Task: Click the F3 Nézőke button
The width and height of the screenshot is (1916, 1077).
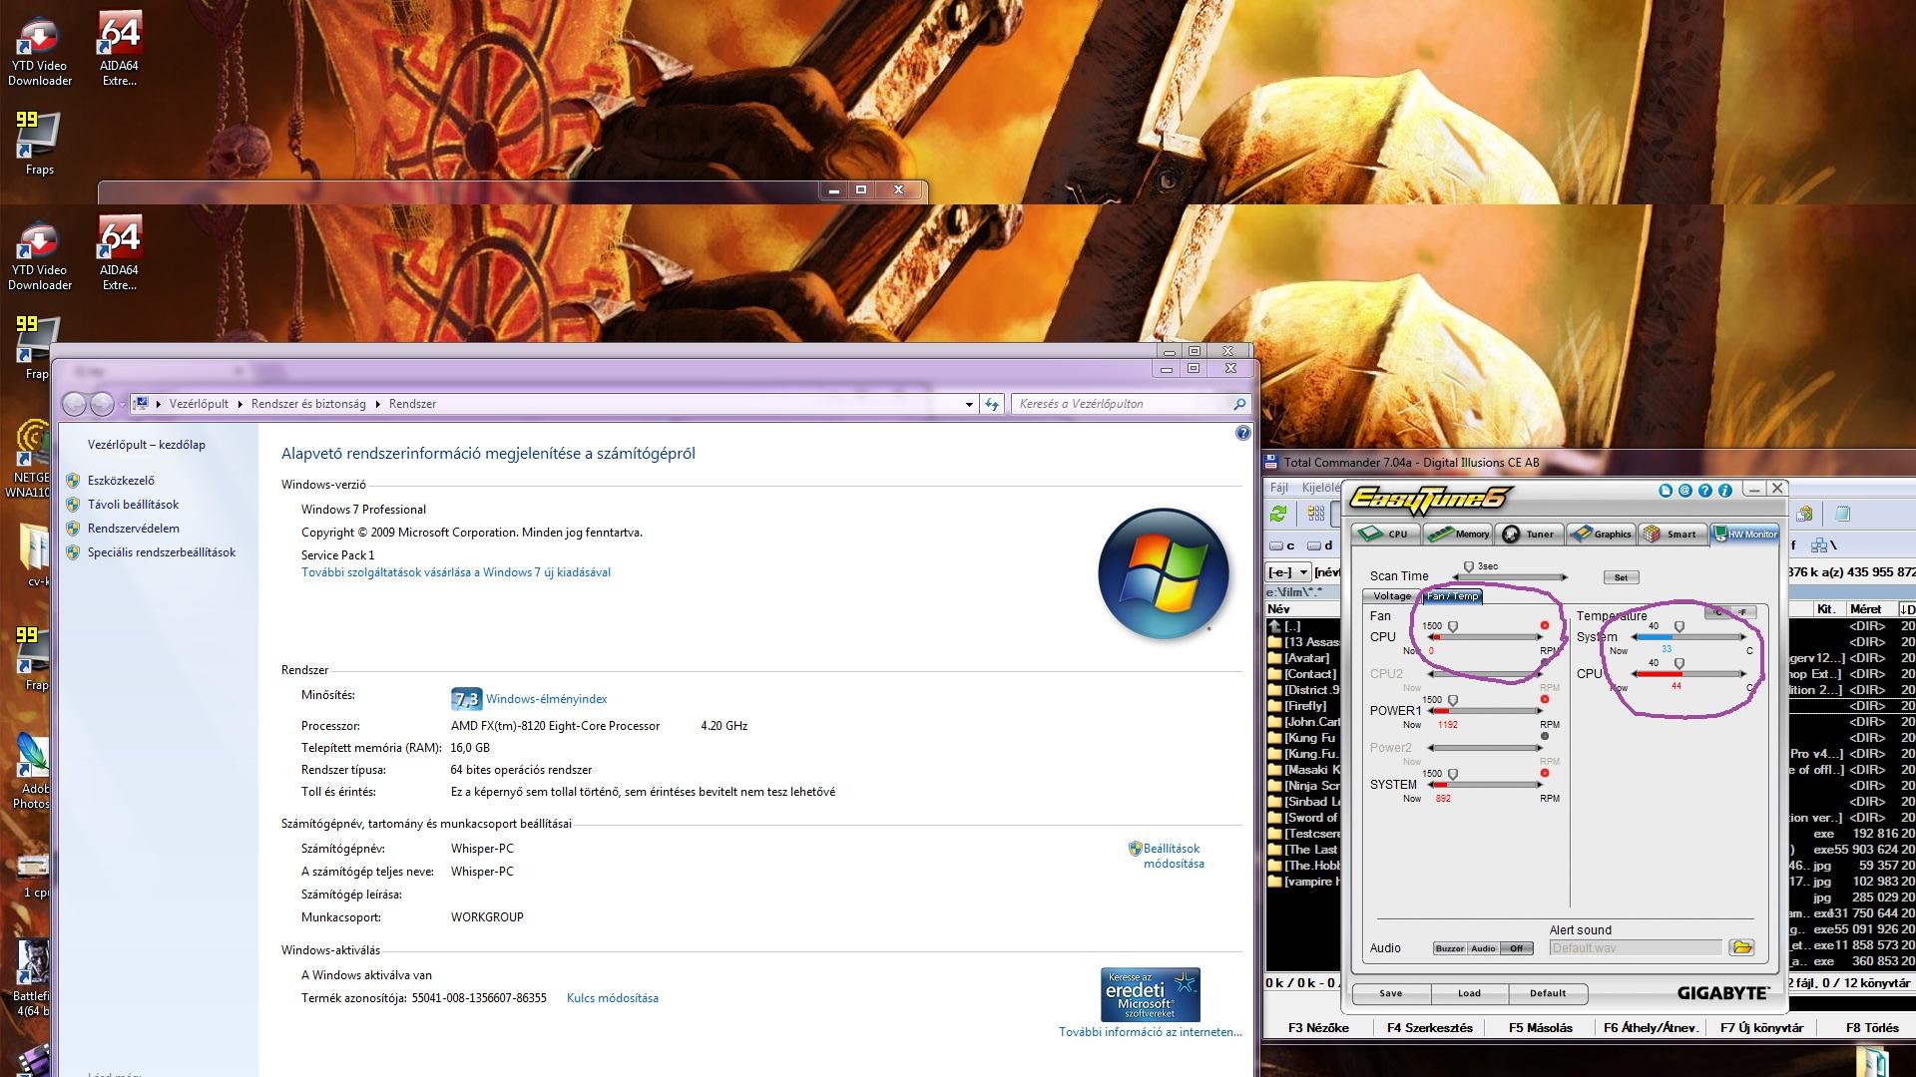Action: 1318,1028
